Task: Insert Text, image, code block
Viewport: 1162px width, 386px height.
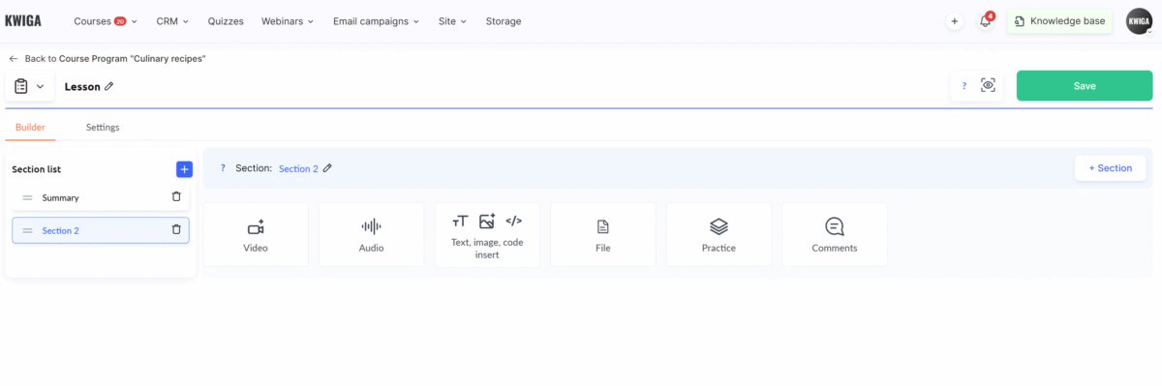Action: point(487,234)
